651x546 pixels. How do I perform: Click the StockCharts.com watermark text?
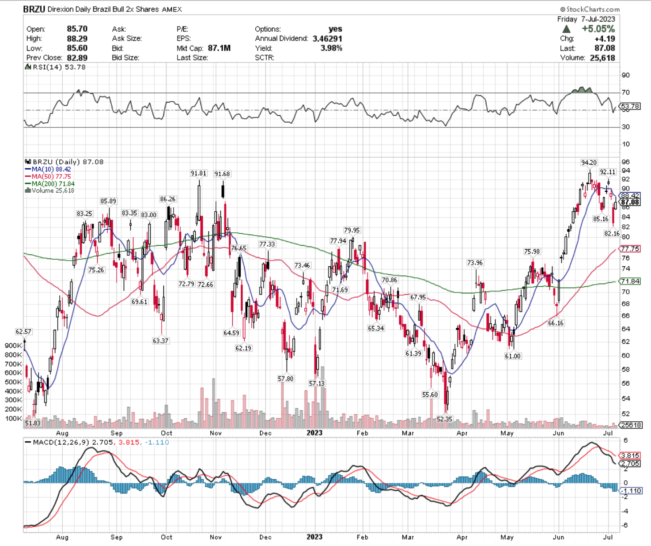pos(590,9)
